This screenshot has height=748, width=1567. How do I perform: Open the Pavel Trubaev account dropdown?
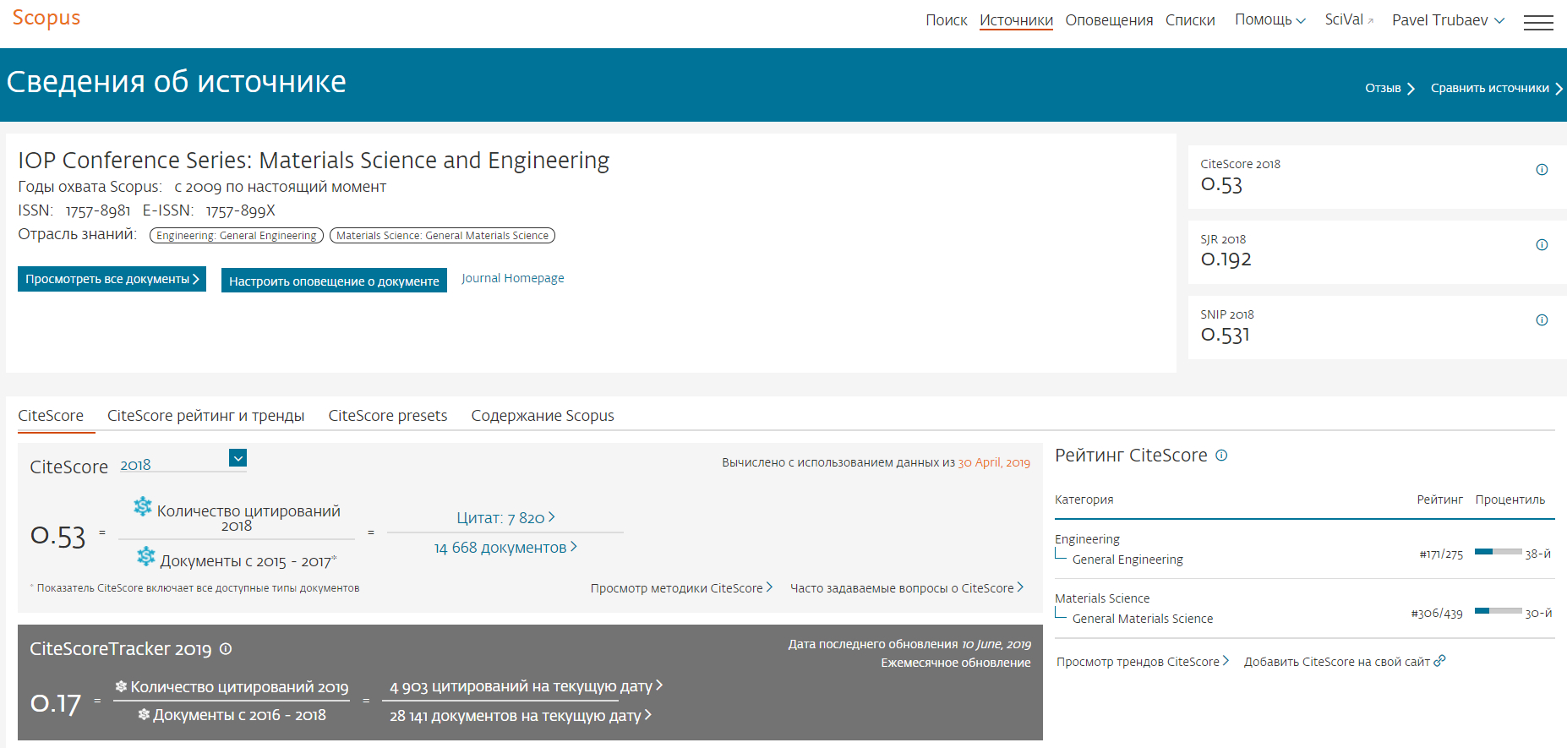tap(1447, 20)
